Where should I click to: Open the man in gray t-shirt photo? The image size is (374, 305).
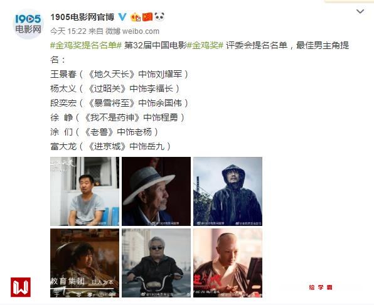[85, 191]
